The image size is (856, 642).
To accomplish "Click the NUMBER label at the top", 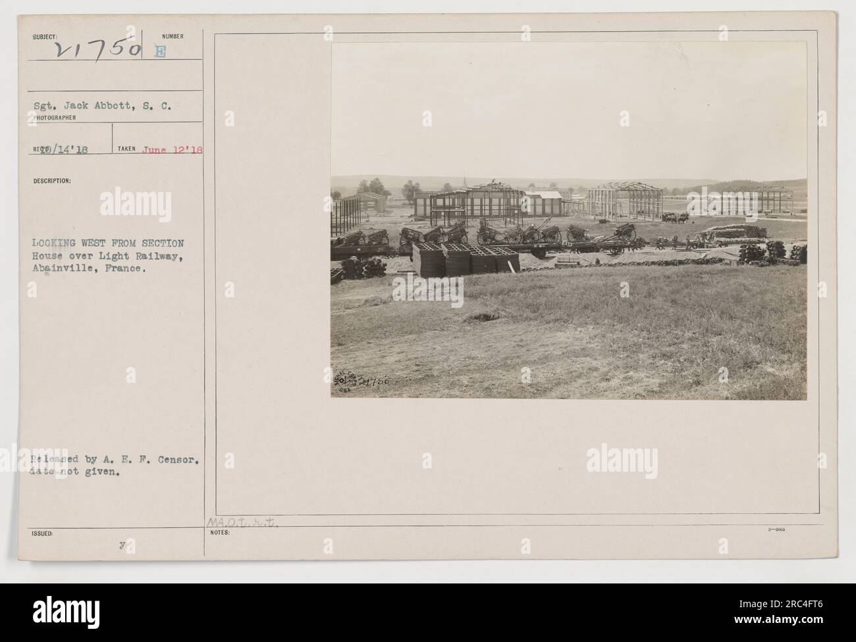I will (x=173, y=37).
